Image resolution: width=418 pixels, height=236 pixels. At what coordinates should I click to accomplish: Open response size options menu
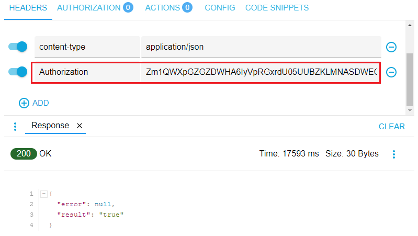point(394,154)
